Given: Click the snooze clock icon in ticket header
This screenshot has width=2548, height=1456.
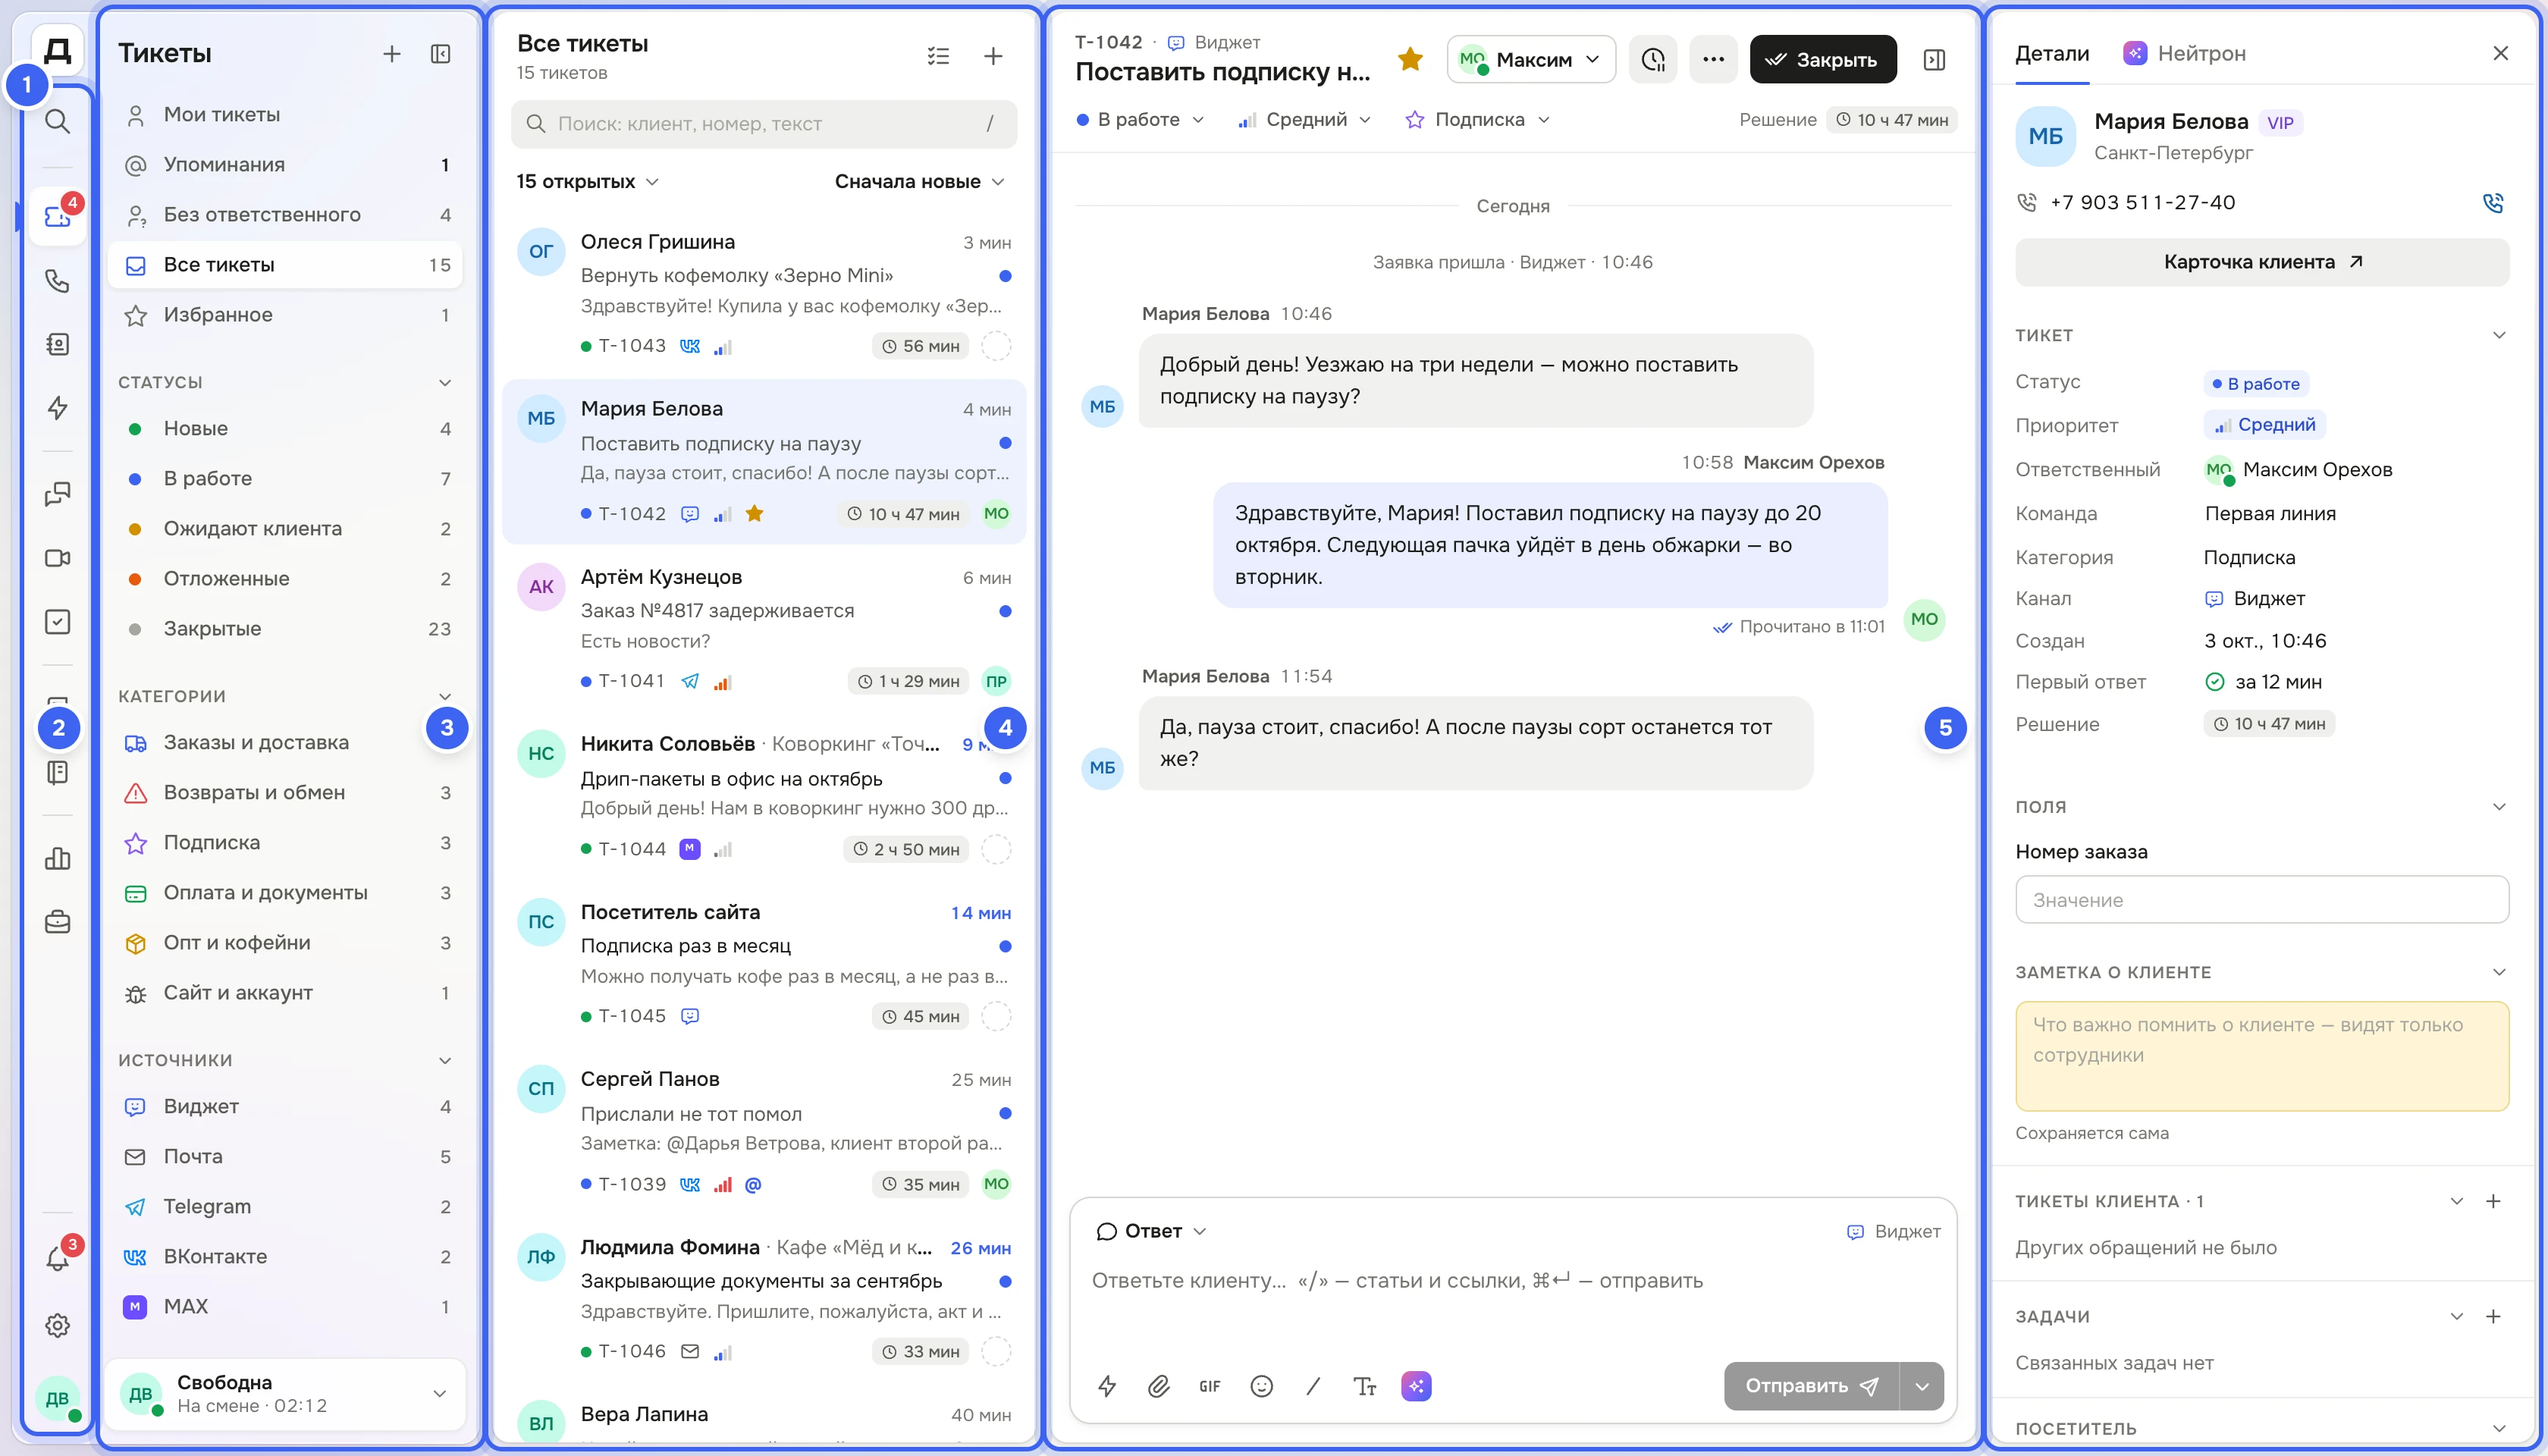Looking at the screenshot, I should (1653, 60).
